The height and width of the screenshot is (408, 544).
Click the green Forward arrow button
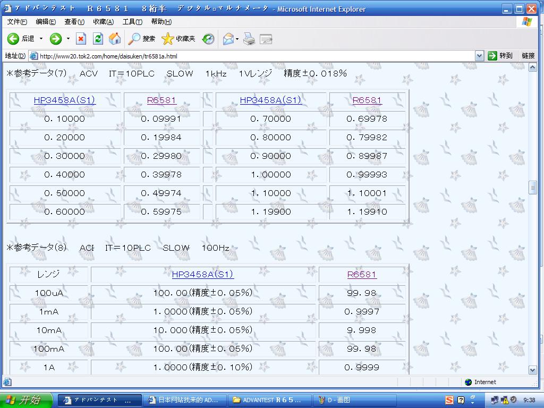point(55,38)
